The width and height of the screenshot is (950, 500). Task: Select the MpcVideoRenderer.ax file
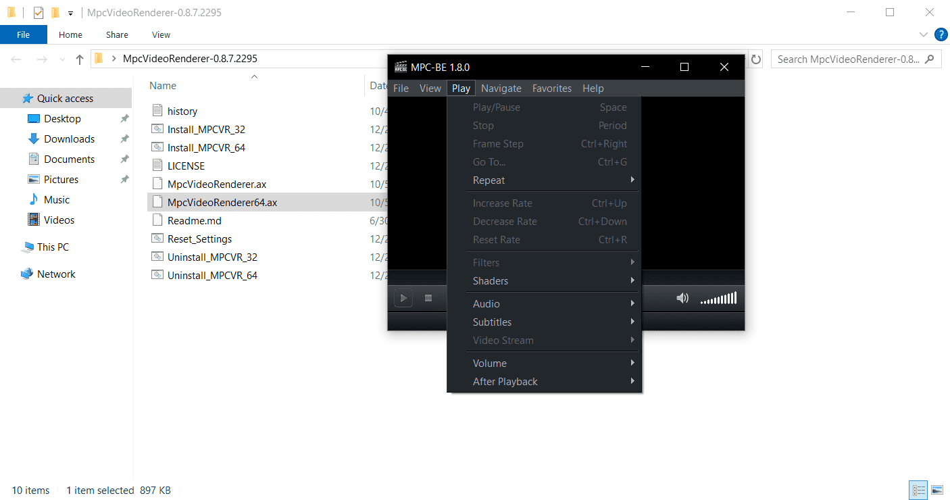pyautogui.click(x=218, y=184)
